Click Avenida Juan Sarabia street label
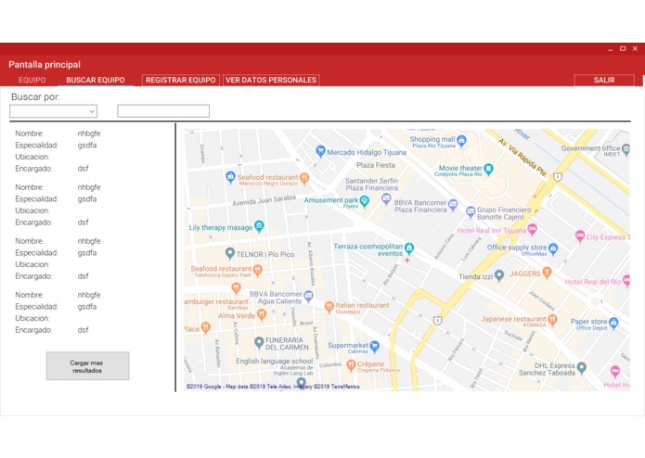 (264, 200)
